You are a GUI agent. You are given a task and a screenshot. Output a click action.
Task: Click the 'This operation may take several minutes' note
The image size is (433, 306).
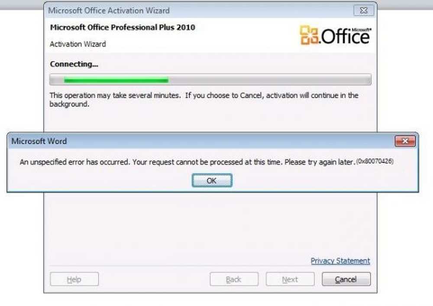204,99
